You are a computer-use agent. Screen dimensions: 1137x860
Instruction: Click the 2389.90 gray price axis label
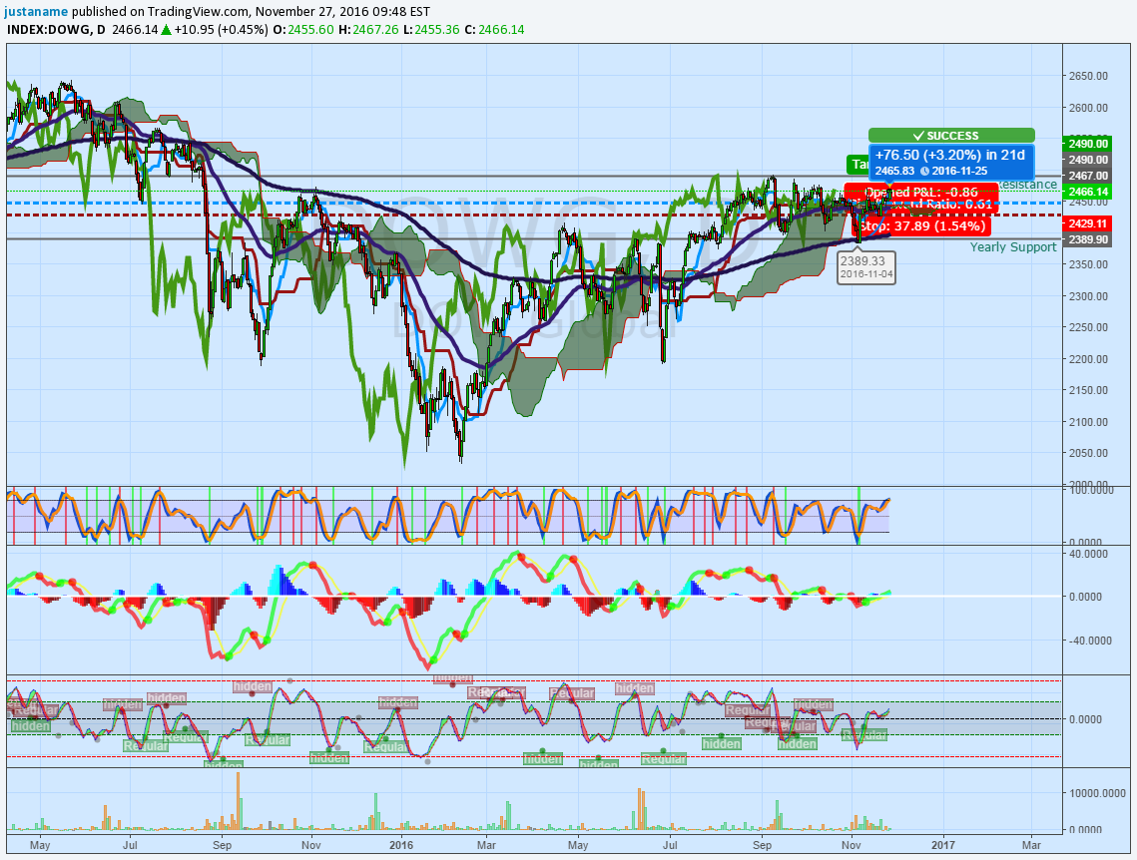[x=1086, y=239]
